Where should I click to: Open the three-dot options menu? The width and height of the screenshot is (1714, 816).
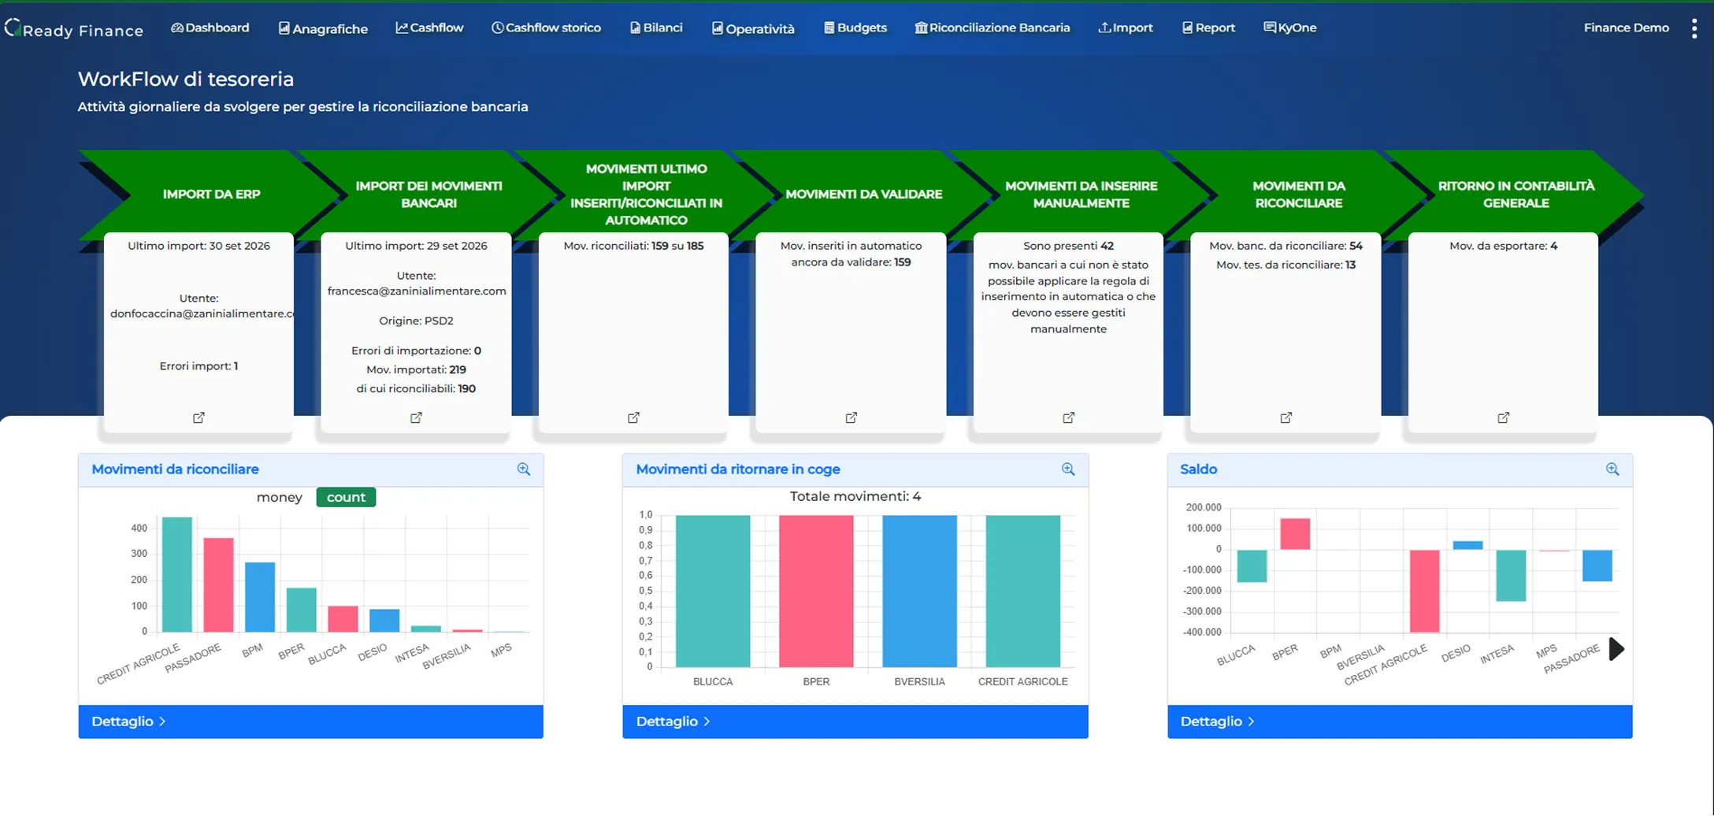(x=1694, y=28)
